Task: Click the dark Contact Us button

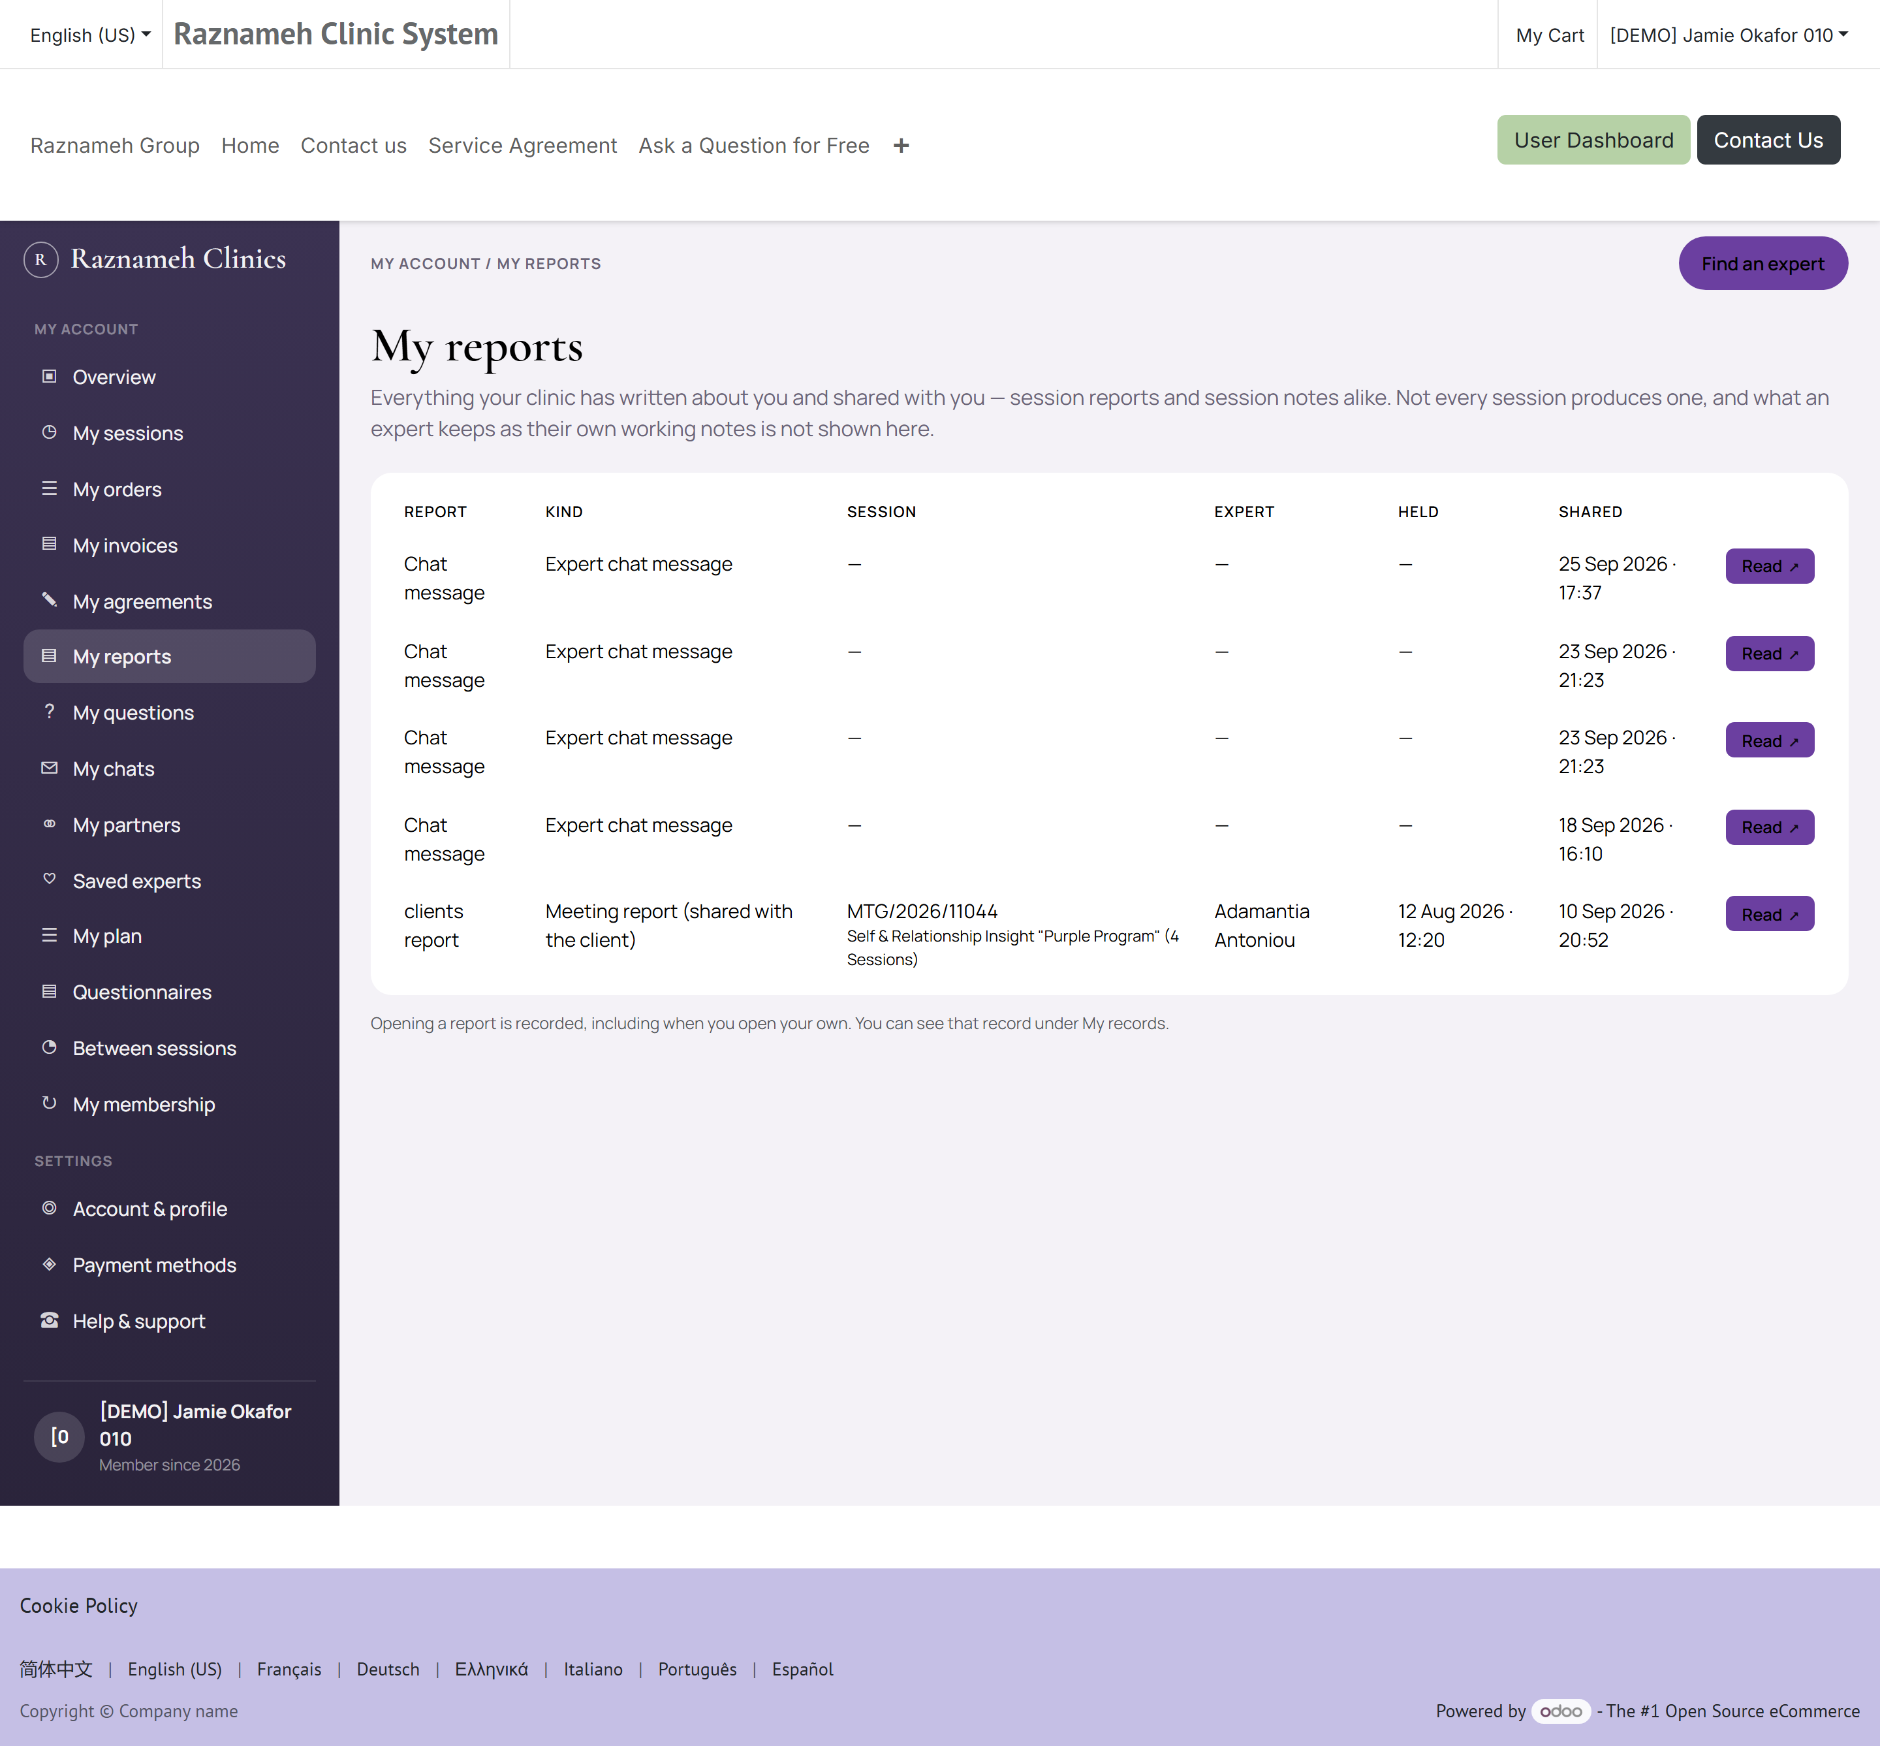Action: click(x=1768, y=140)
